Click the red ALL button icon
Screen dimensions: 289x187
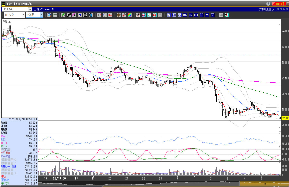[110, 15]
